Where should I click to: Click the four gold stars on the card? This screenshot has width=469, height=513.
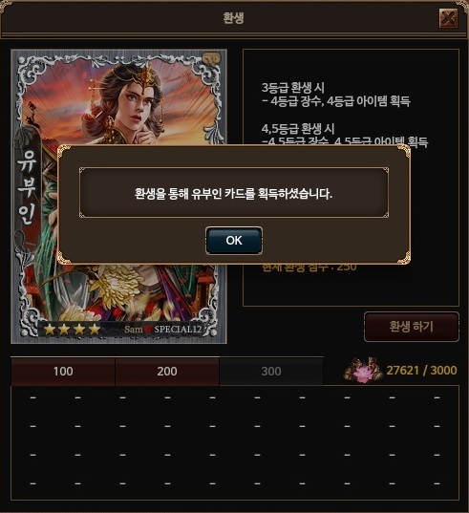(x=72, y=330)
